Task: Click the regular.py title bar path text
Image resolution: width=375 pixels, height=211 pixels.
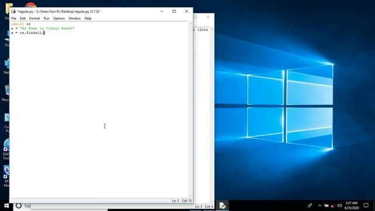Action: (59, 11)
